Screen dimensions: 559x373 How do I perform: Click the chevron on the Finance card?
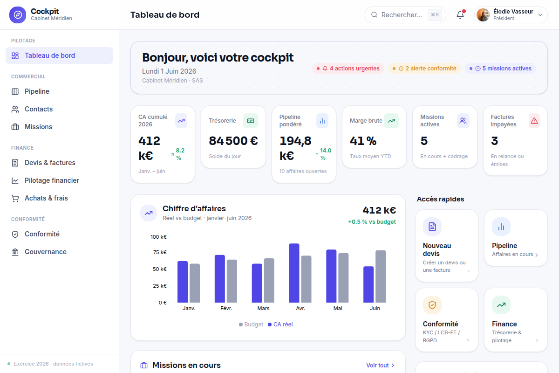[537, 341]
